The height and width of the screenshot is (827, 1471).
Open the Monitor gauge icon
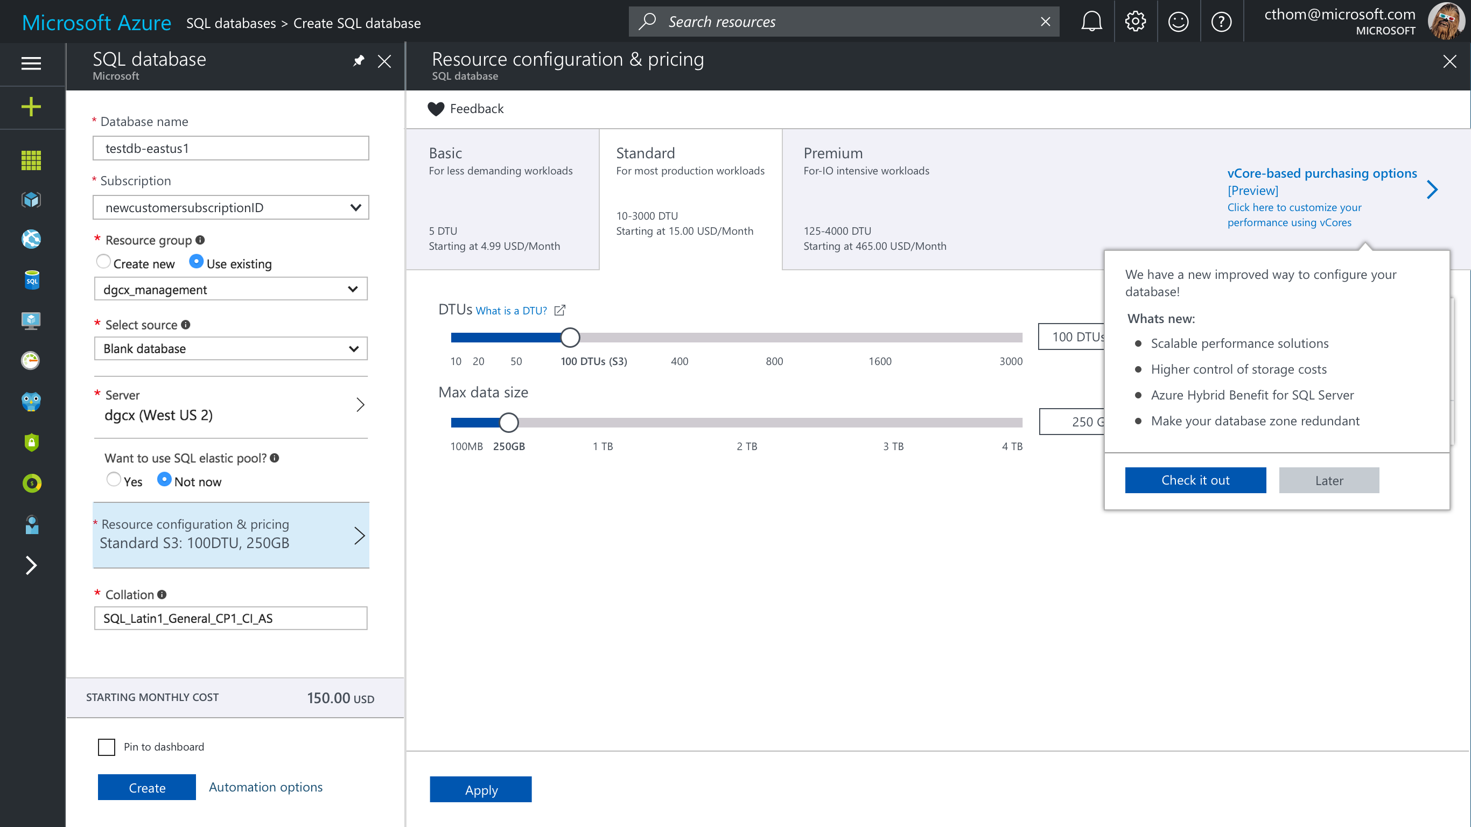coord(31,361)
